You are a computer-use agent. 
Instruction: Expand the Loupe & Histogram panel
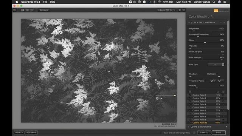(189, 127)
